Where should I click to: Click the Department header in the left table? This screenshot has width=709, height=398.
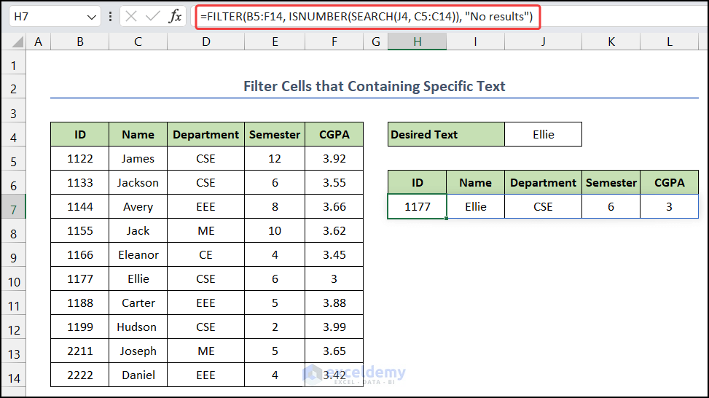(206, 134)
